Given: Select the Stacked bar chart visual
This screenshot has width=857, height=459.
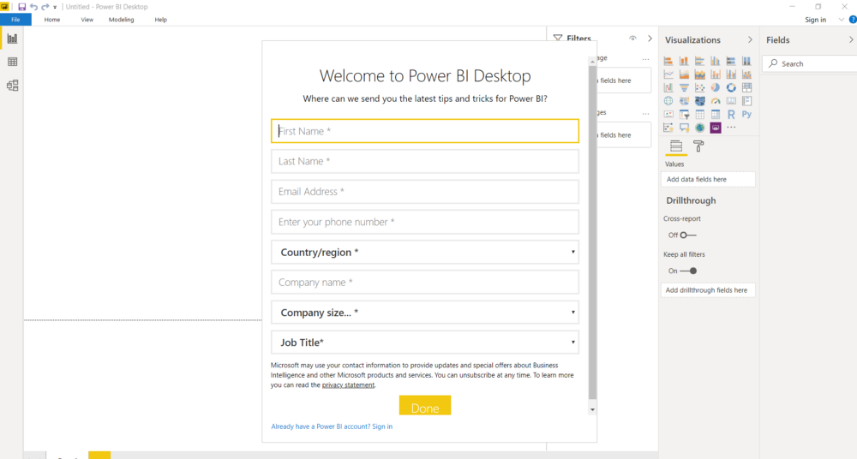Looking at the screenshot, I should (668, 61).
